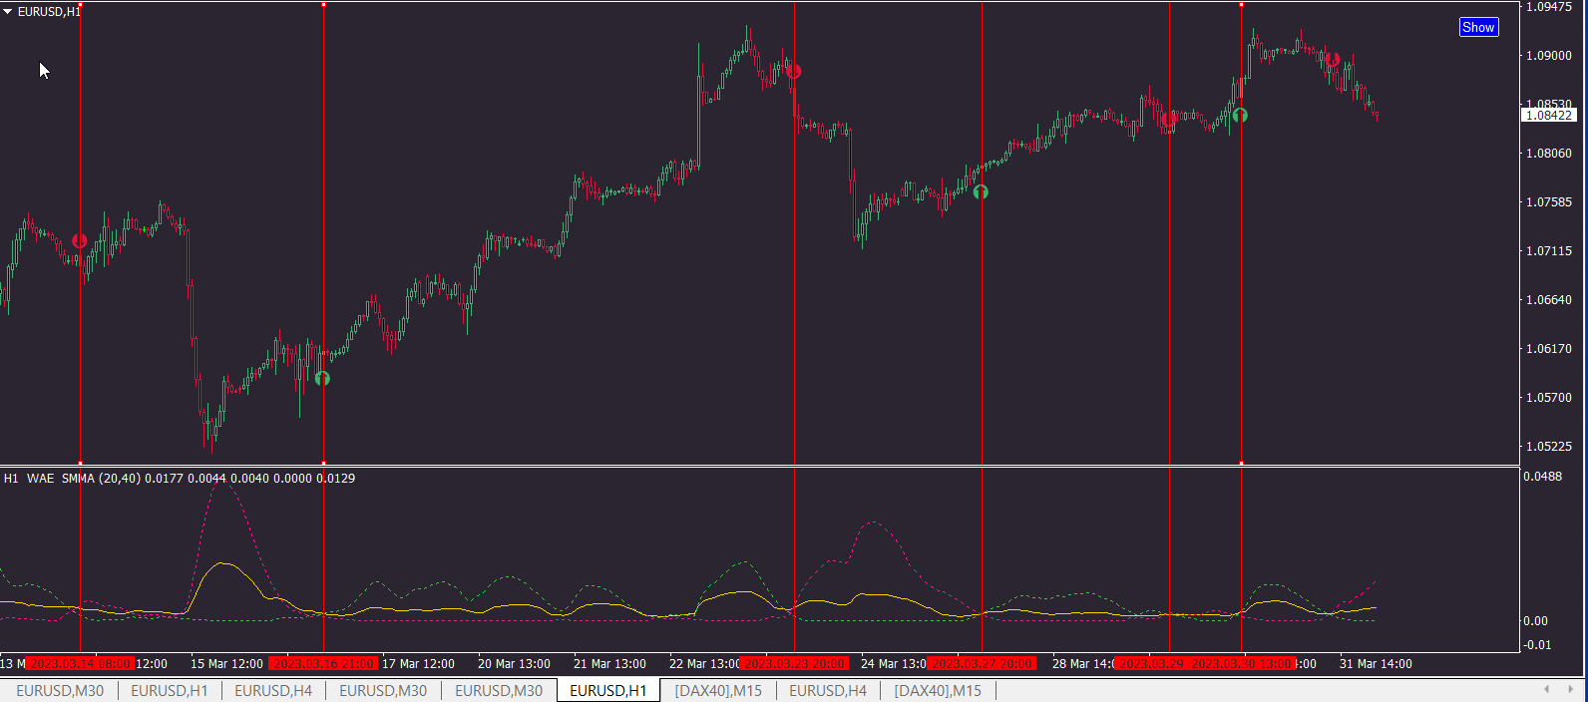
Task: Click the 1.07115 price axis value
Action: coord(1549,251)
